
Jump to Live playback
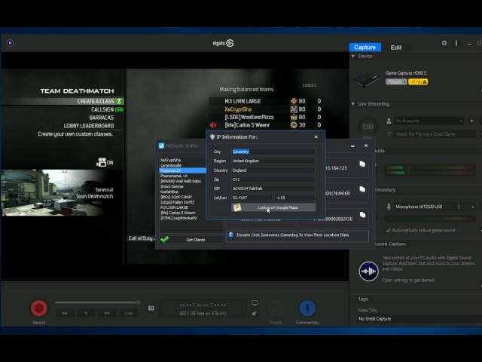129,313
